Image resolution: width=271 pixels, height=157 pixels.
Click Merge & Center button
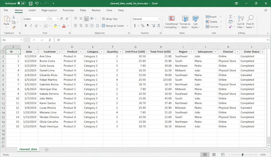[x=113, y=26]
